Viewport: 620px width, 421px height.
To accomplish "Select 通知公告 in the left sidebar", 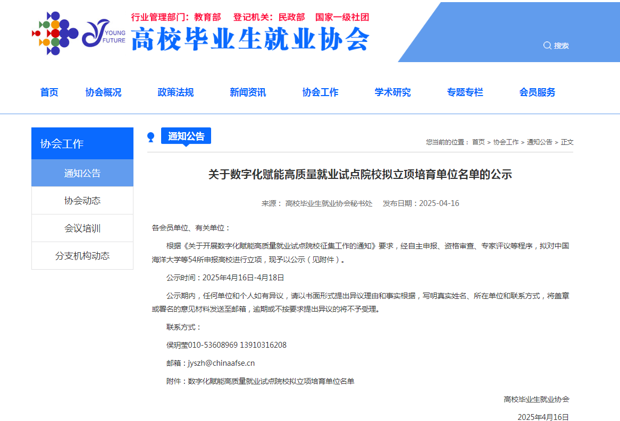I will click(82, 173).
